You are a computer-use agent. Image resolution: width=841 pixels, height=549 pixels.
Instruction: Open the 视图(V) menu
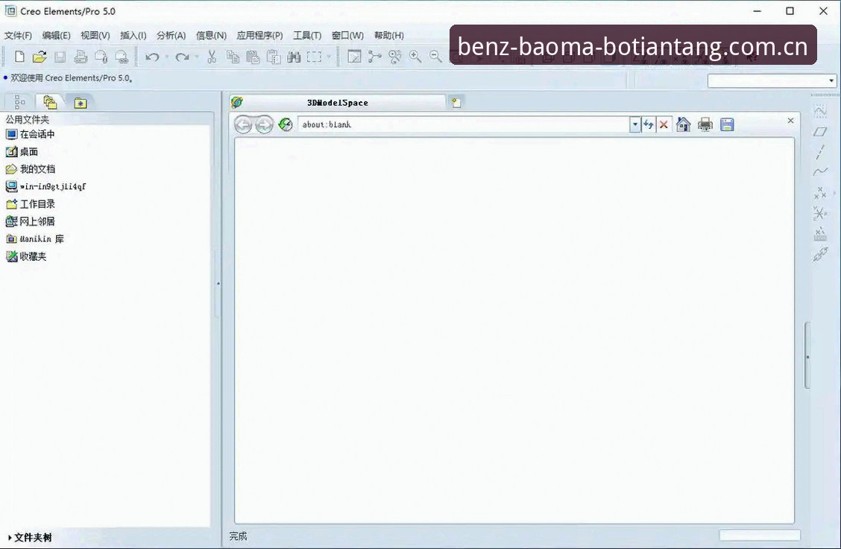click(x=95, y=36)
